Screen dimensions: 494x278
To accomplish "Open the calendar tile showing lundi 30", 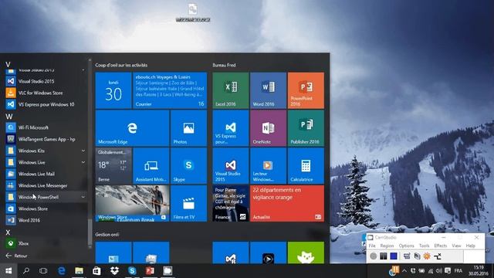I will [x=113, y=90].
